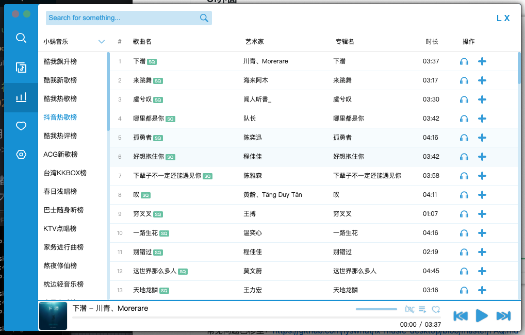The height and width of the screenshot is (335, 525).
Task: Add 下潜 to list with plus icon
Action: tap(482, 61)
